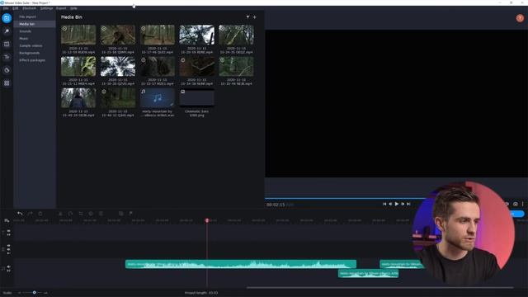Open the help question mark icon
This screenshot has width=528, height=297.
[x=520, y=18]
